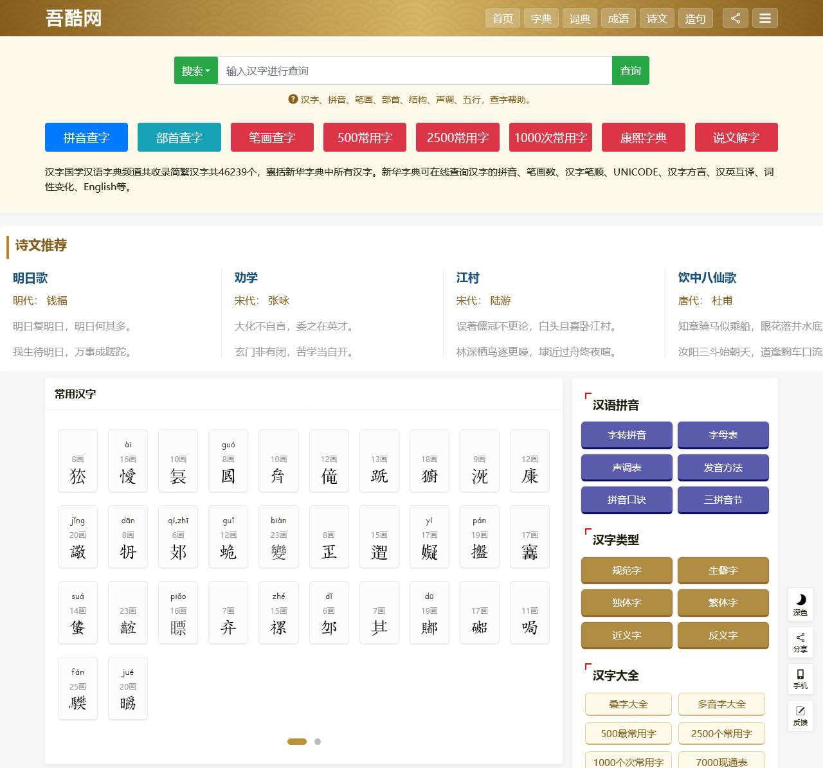Open 反义字 under 汉字类型

pyautogui.click(x=723, y=635)
